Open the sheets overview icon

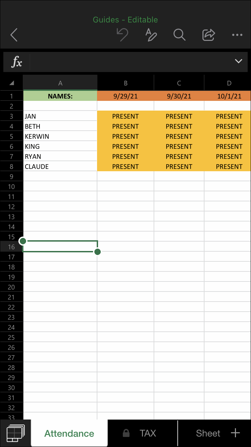tap(15, 433)
